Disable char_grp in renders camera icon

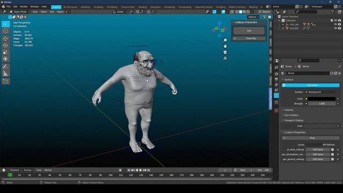coord(339,24)
